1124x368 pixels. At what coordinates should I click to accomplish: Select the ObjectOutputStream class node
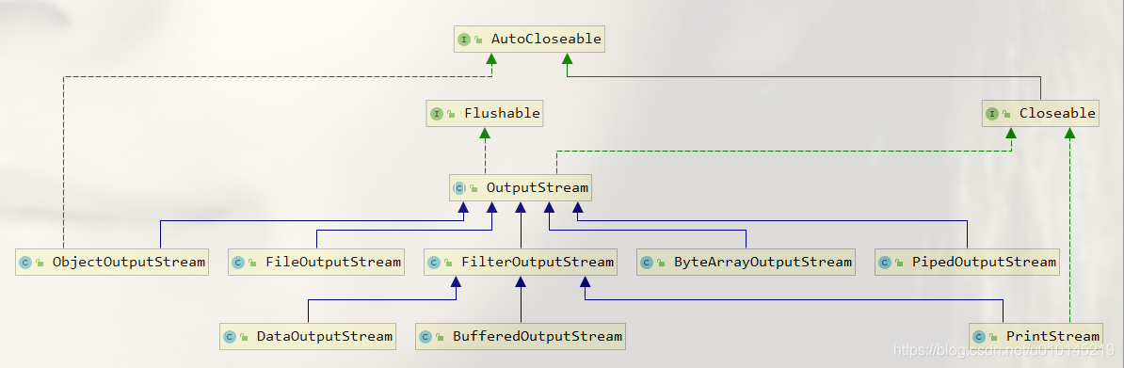click(112, 263)
